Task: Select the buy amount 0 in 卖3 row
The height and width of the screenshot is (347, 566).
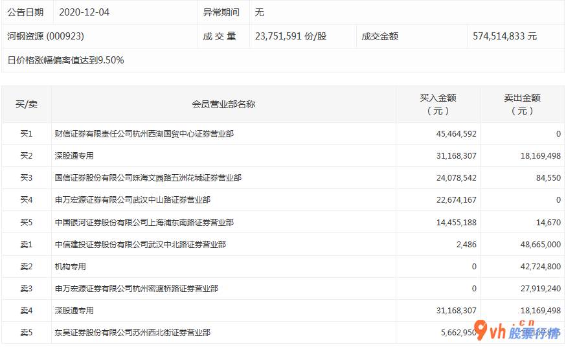Action: pyautogui.click(x=474, y=289)
